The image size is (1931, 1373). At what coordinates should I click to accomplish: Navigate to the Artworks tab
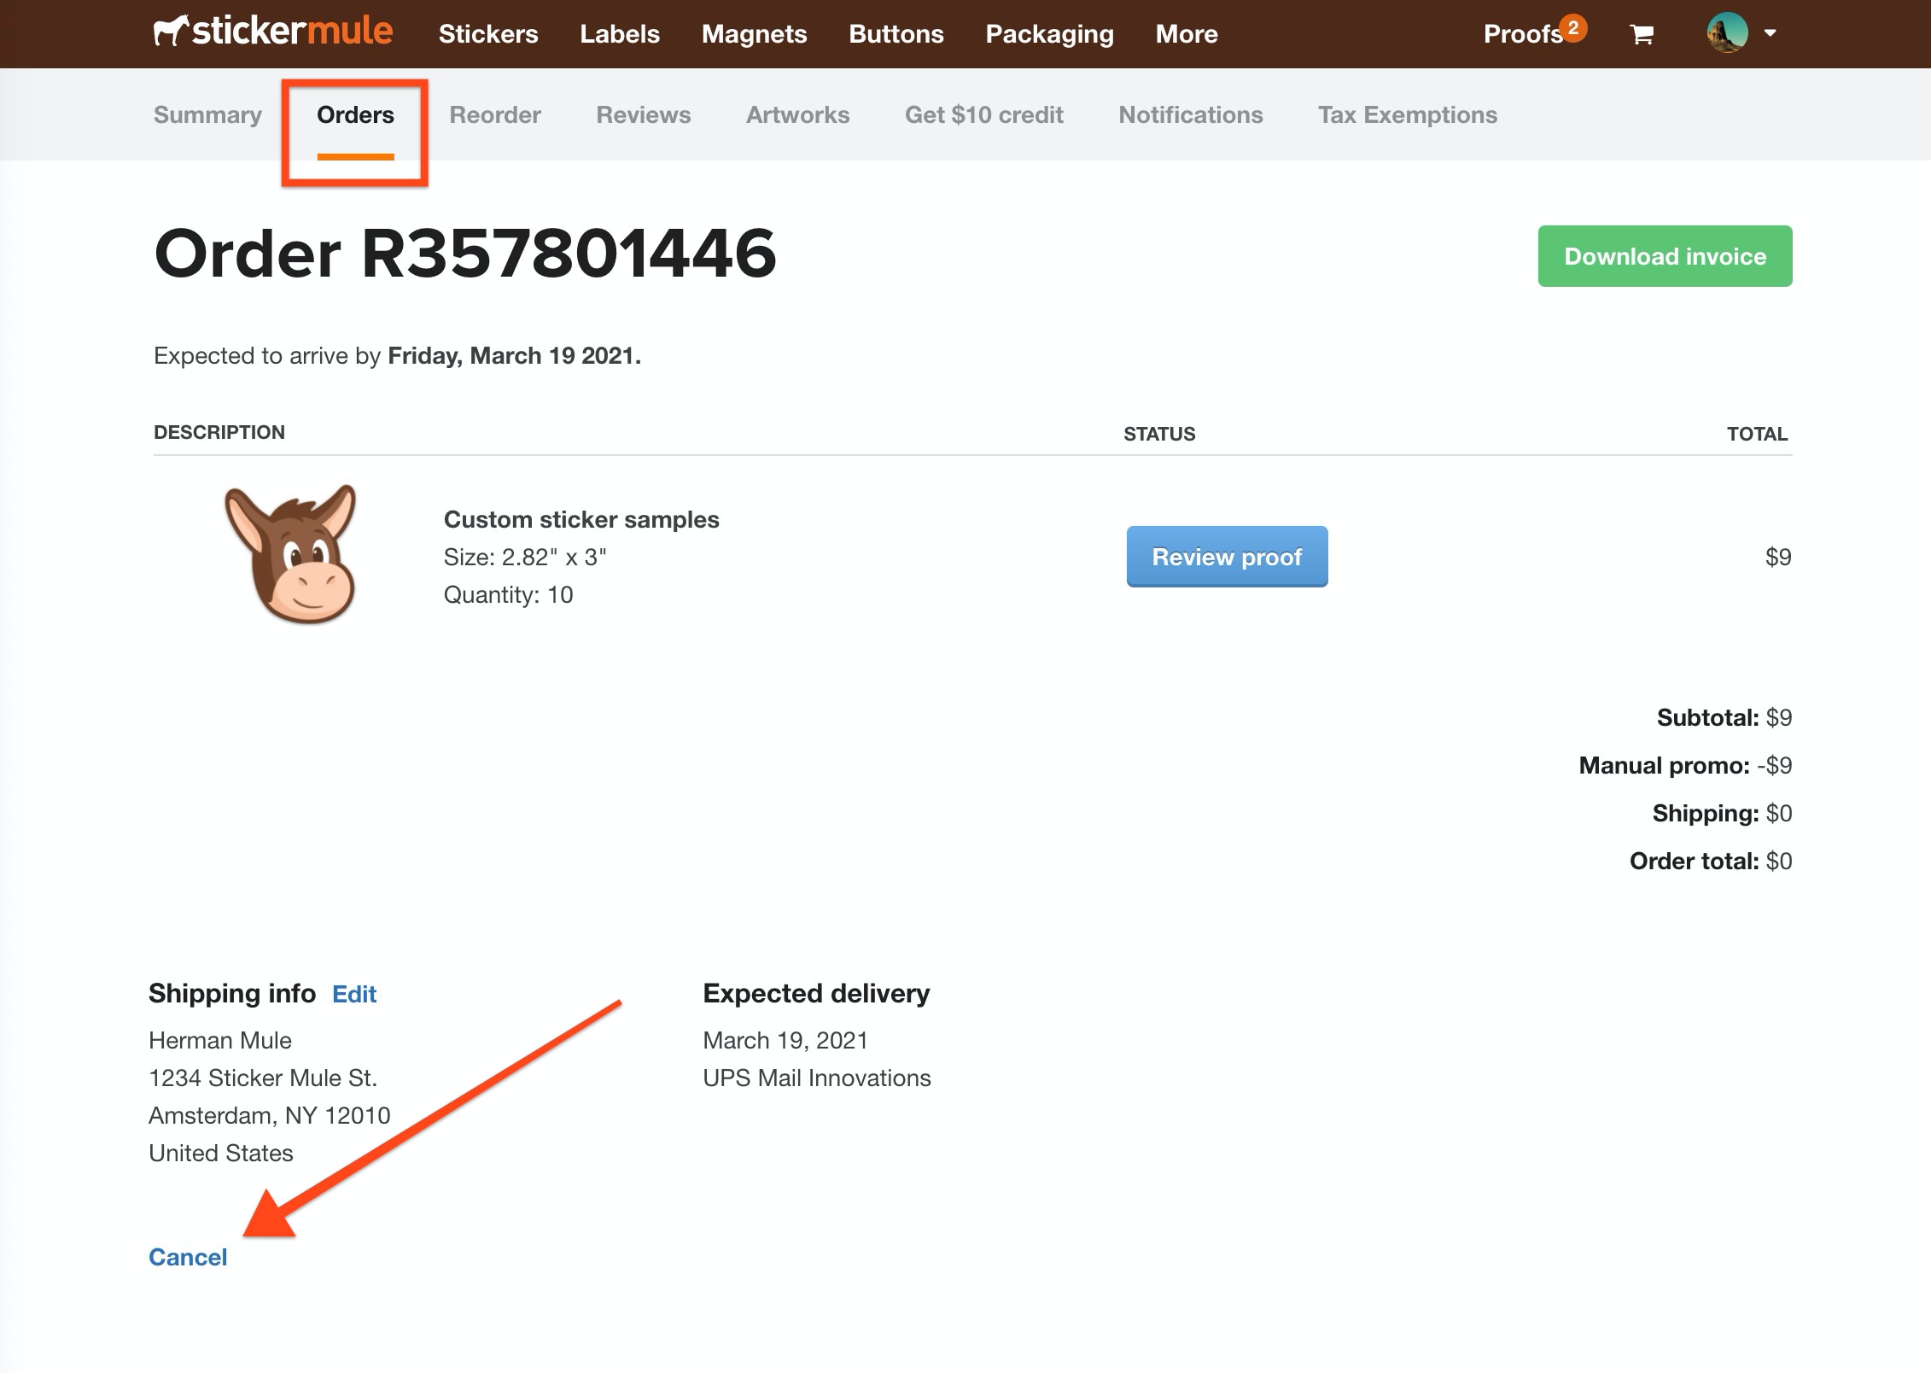click(797, 114)
